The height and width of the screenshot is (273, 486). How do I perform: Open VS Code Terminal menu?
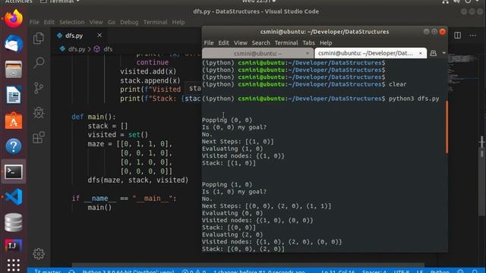tap(155, 22)
